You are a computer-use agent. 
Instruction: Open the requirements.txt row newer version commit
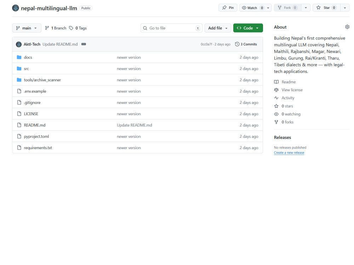[129, 148]
